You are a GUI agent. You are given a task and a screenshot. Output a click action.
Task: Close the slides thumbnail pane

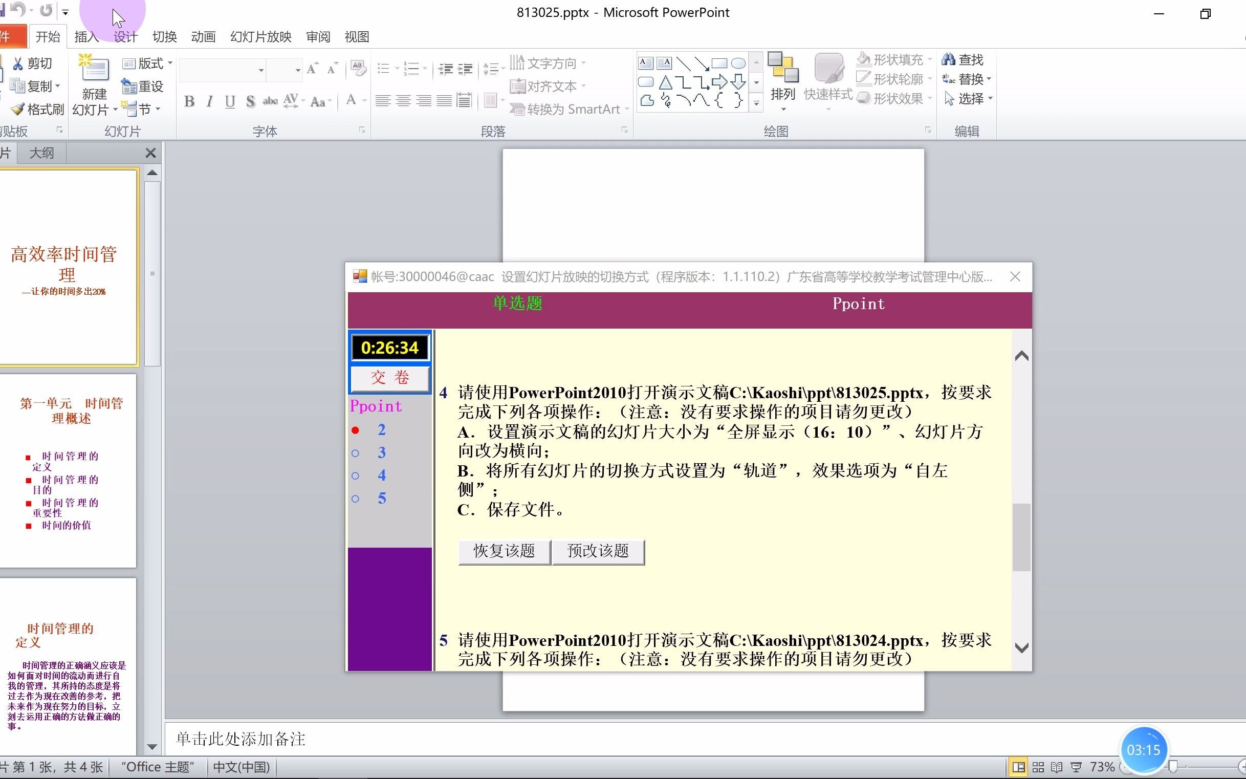(x=150, y=153)
